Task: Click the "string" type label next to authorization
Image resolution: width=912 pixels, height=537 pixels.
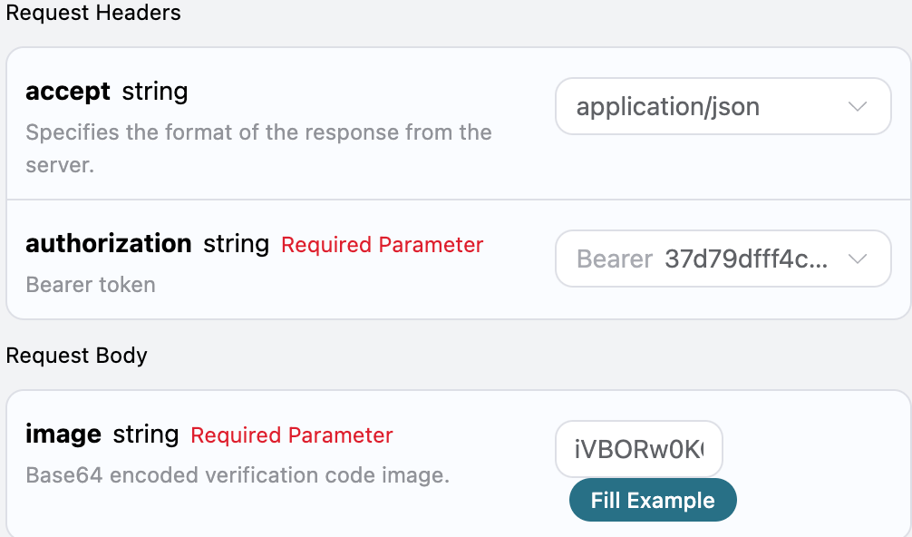Action: pos(236,244)
